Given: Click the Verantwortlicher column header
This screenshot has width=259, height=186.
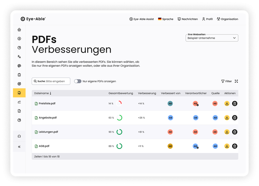Looking at the screenshot, I should (196, 93).
